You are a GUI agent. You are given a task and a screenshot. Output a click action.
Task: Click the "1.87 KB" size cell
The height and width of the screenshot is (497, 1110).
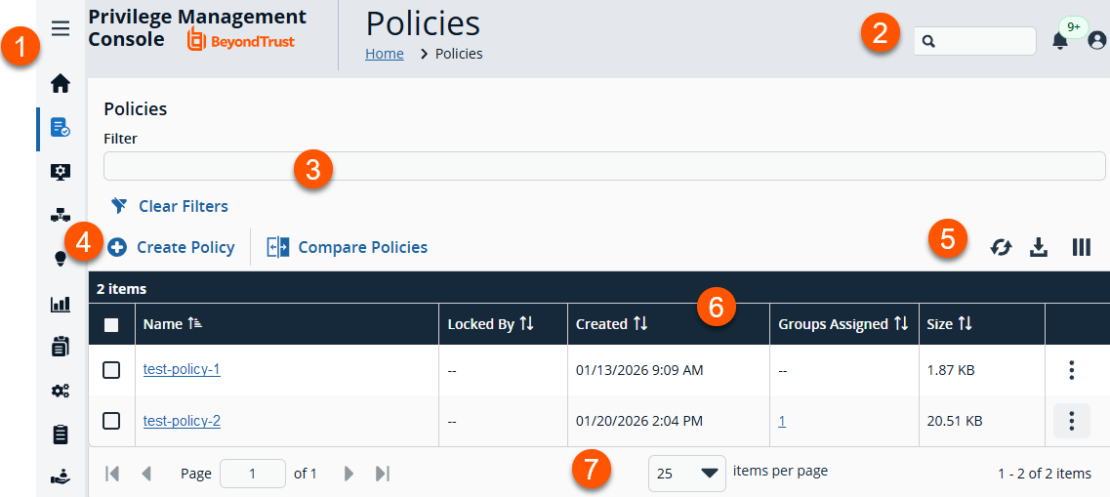[950, 369]
